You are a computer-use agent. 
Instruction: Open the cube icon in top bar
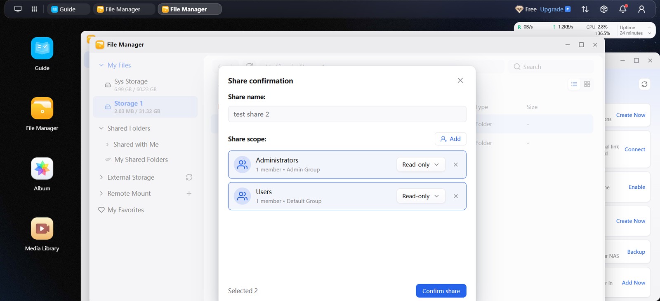click(x=604, y=9)
